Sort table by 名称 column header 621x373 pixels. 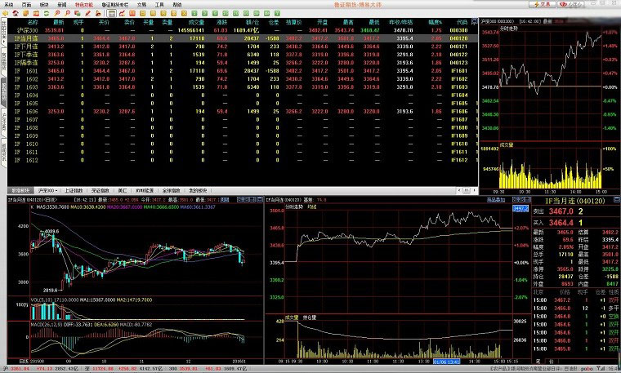(x=33, y=22)
